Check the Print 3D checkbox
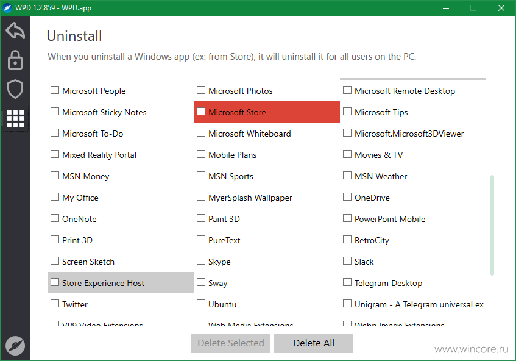Image resolution: width=516 pixels, height=361 pixels. point(55,240)
